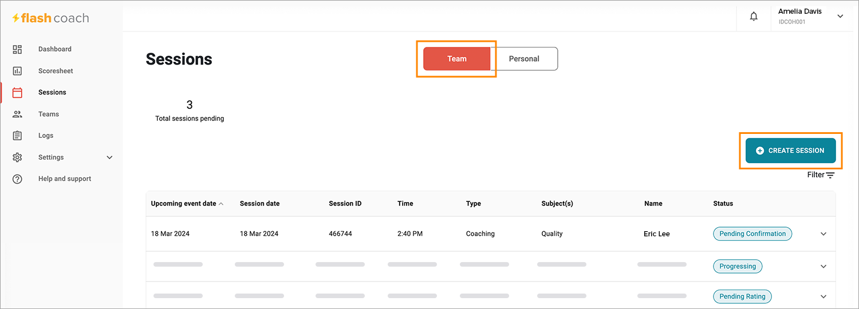Click the Dashboard grid icon in sidebar

tap(17, 49)
